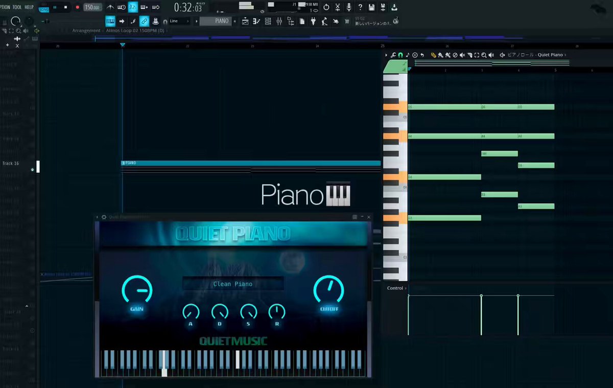Toggle the green magnet snap icon in piano roll
The image size is (613, 388).
[x=400, y=55]
